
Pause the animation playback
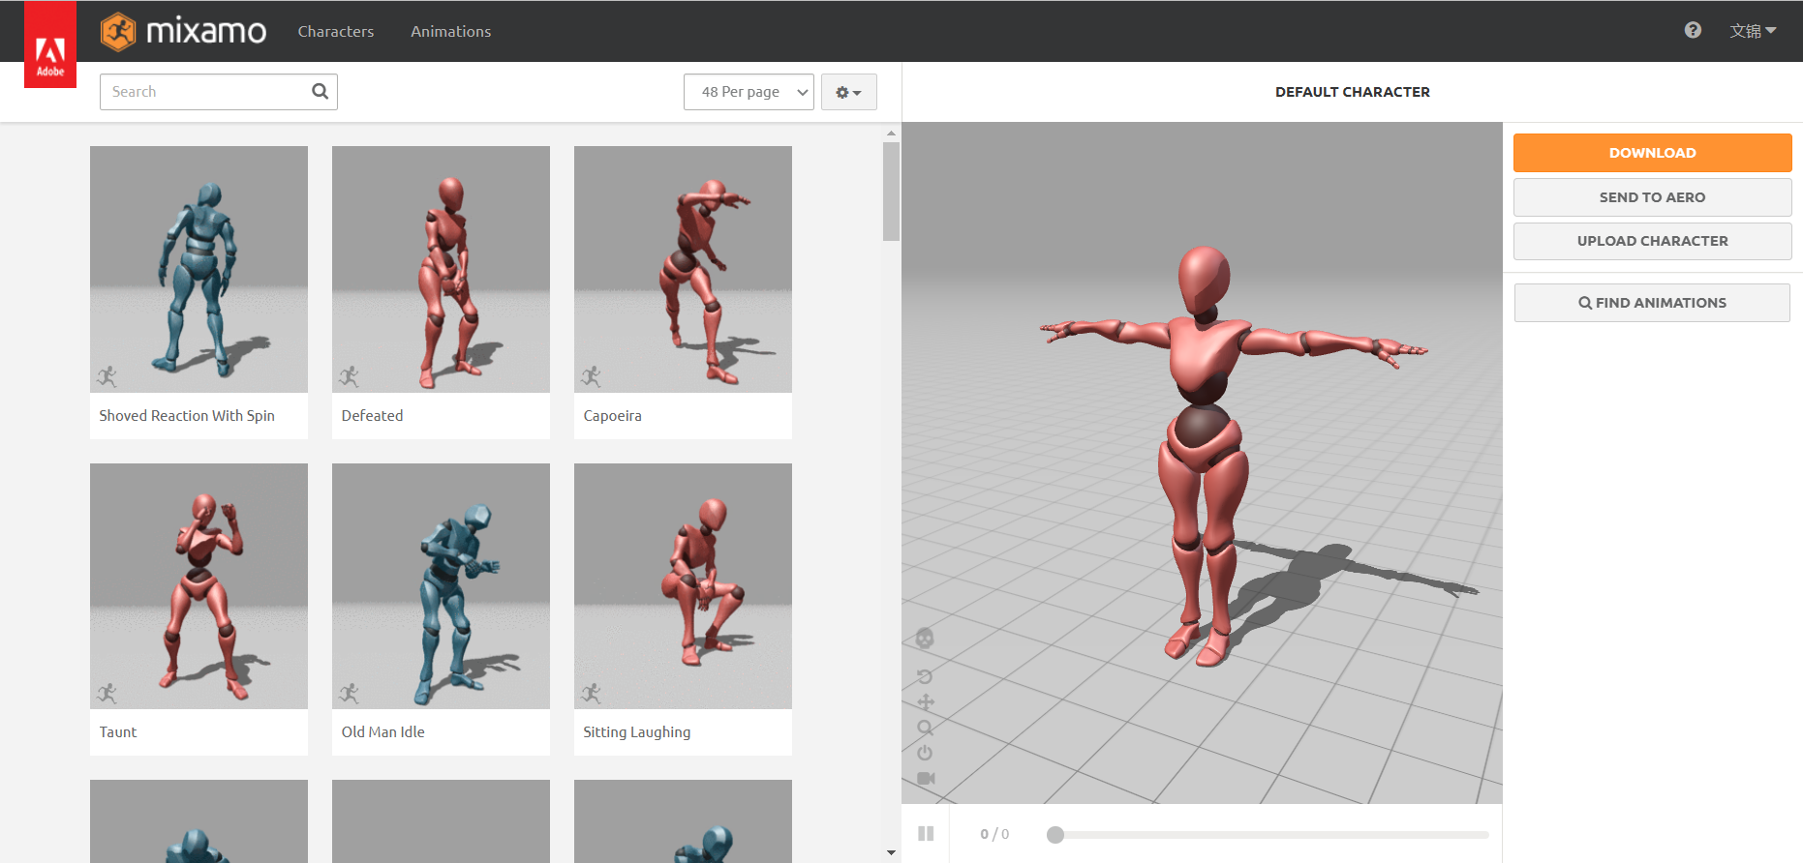[926, 833]
